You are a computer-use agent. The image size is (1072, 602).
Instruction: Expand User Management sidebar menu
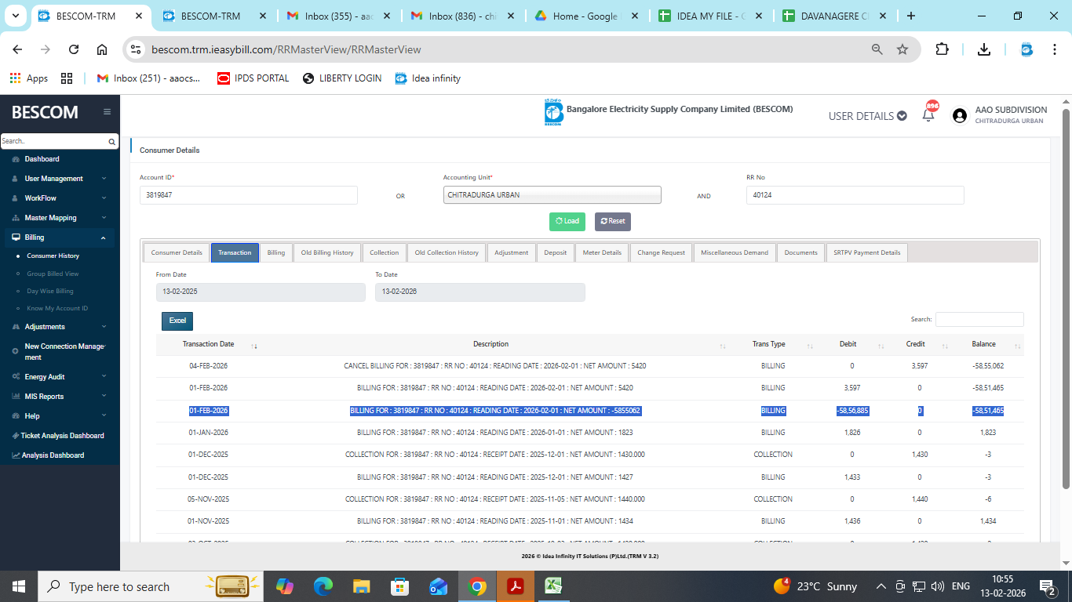click(60, 179)
